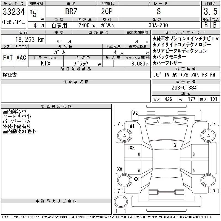Image resolution: width=221 pixels, height=221 pixels.
Task: Click the registration month value 4 月
Action: 39,25
